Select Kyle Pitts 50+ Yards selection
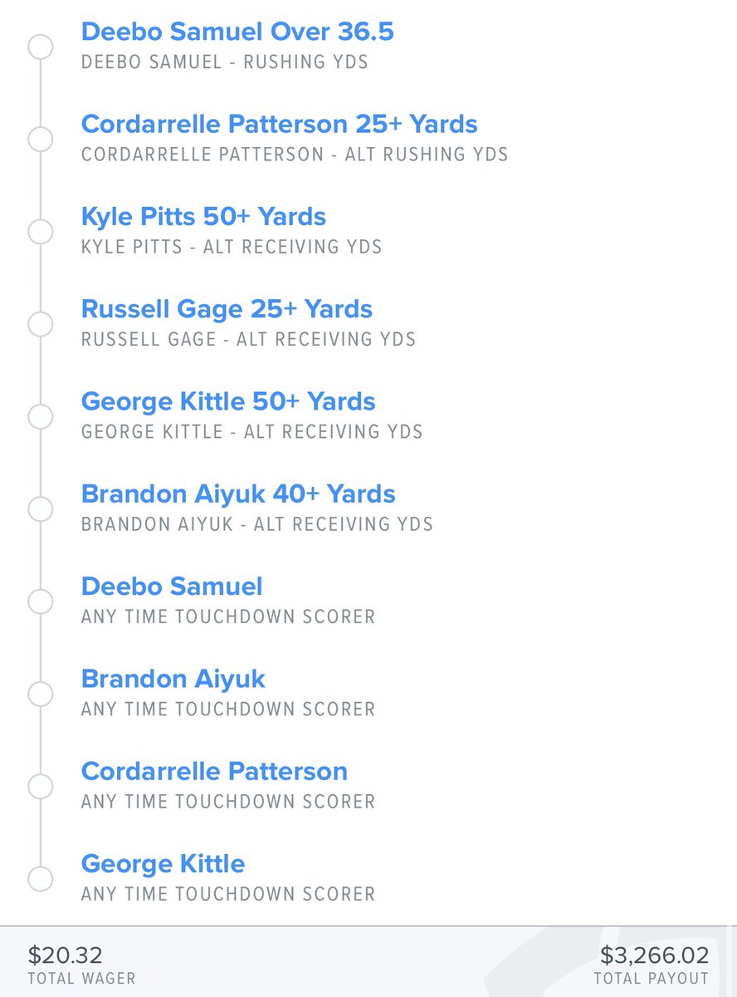The width and height of the screenshot is (737, 997). tap(203, 216)
